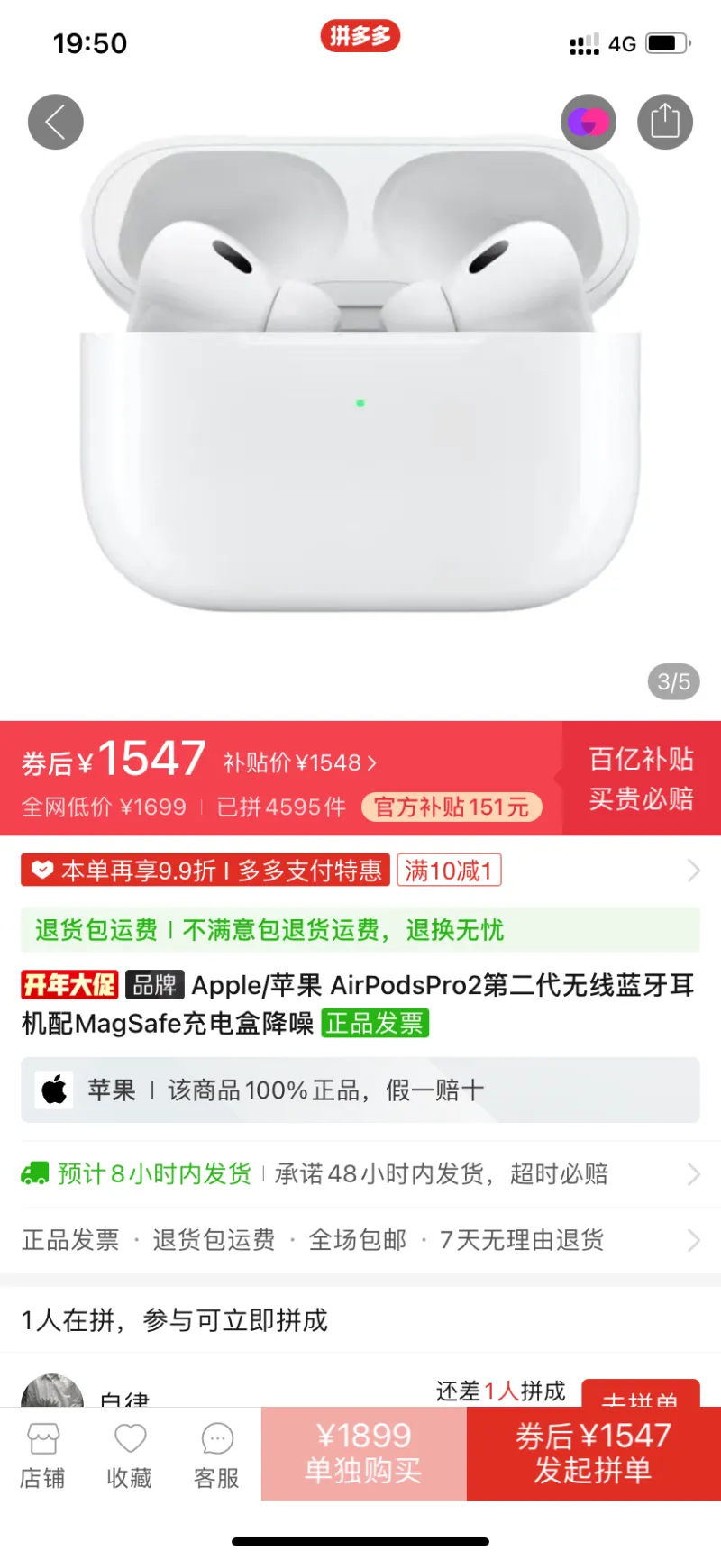Expand the 正品发票 service guarantees row
The height and width of the screenshot is (1560, 721).
point(360,1240)
